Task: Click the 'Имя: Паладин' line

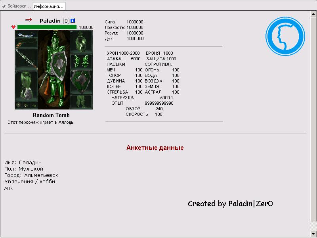Action: (x=23, y=163)
